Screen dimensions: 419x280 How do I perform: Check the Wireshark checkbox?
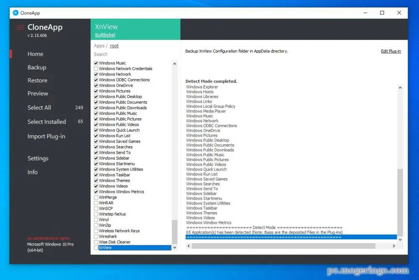coord(96,236)
